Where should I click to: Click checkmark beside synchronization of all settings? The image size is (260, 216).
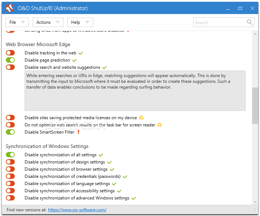pos(101,155)
